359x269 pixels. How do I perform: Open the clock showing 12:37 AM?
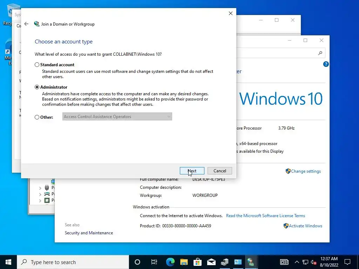coord(329,262)
